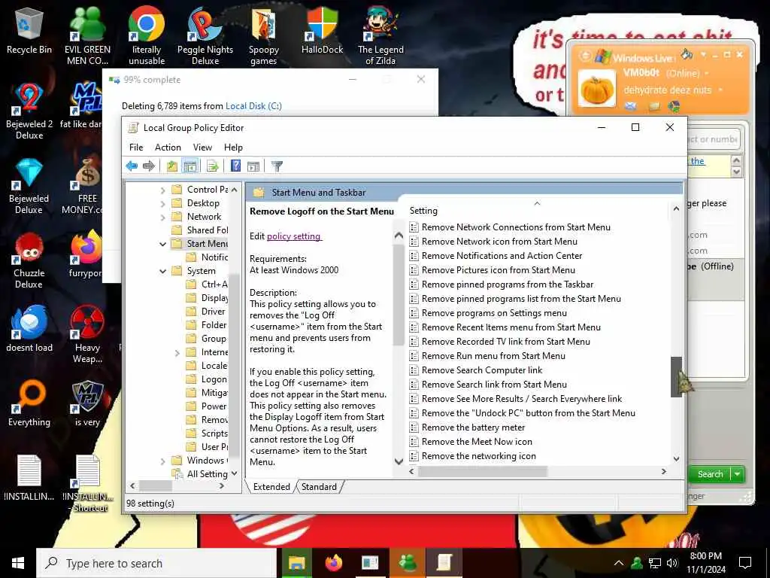Click the settings list horizontal scrollbar thumb
Image resolution: width=770 pixels, height=578 pixels.
(x=482, y=472)
